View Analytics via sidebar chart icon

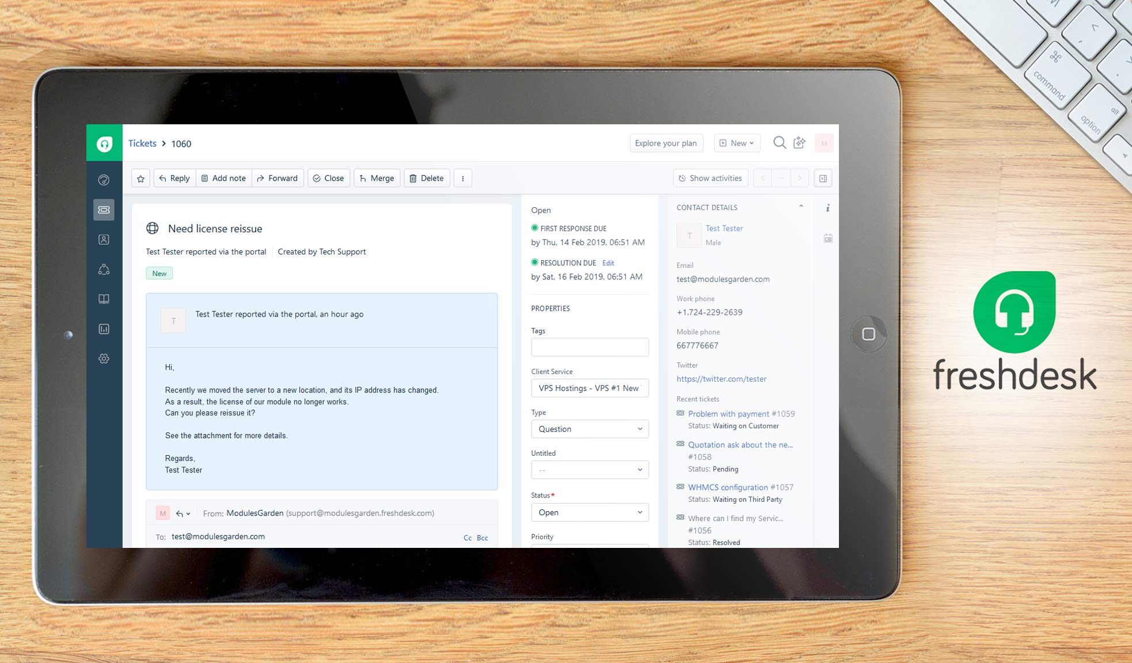coord(104,329)
